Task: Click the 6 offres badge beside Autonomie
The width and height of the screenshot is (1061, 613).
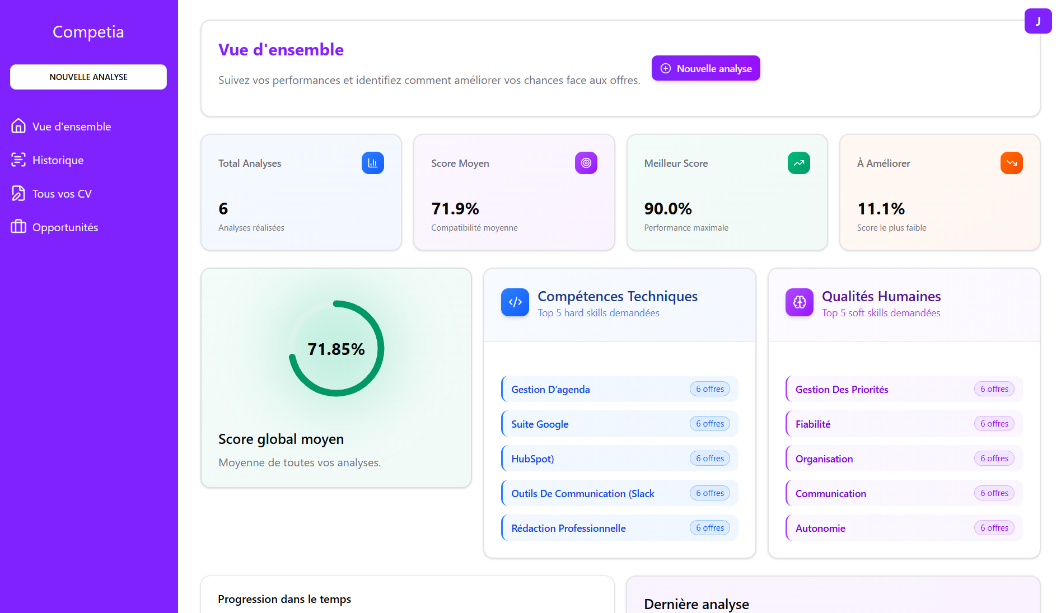Action: tap(994, 528)
